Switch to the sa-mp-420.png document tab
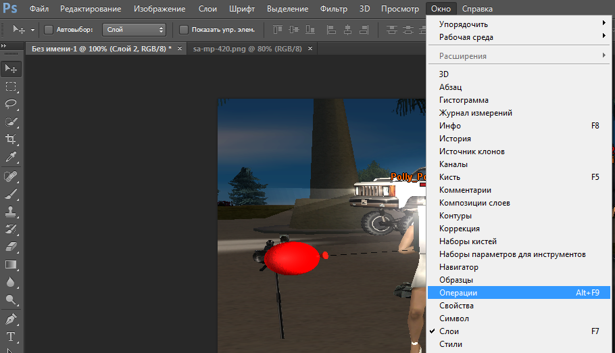 247,49
